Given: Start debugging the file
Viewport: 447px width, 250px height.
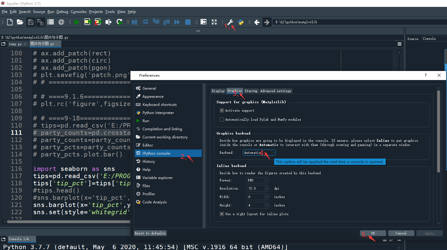Looking at the screenshot, I should pyautogui.click(x=134, y=22).
